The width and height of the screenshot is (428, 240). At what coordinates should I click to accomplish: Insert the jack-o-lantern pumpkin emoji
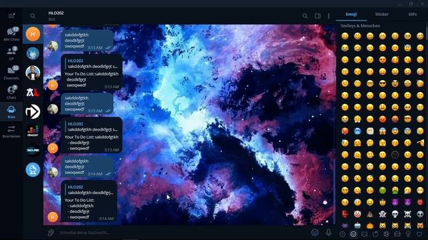370,225
